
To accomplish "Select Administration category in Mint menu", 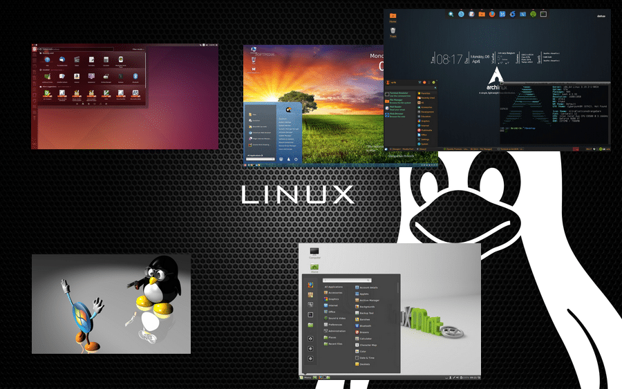I will tap(334, 331).
